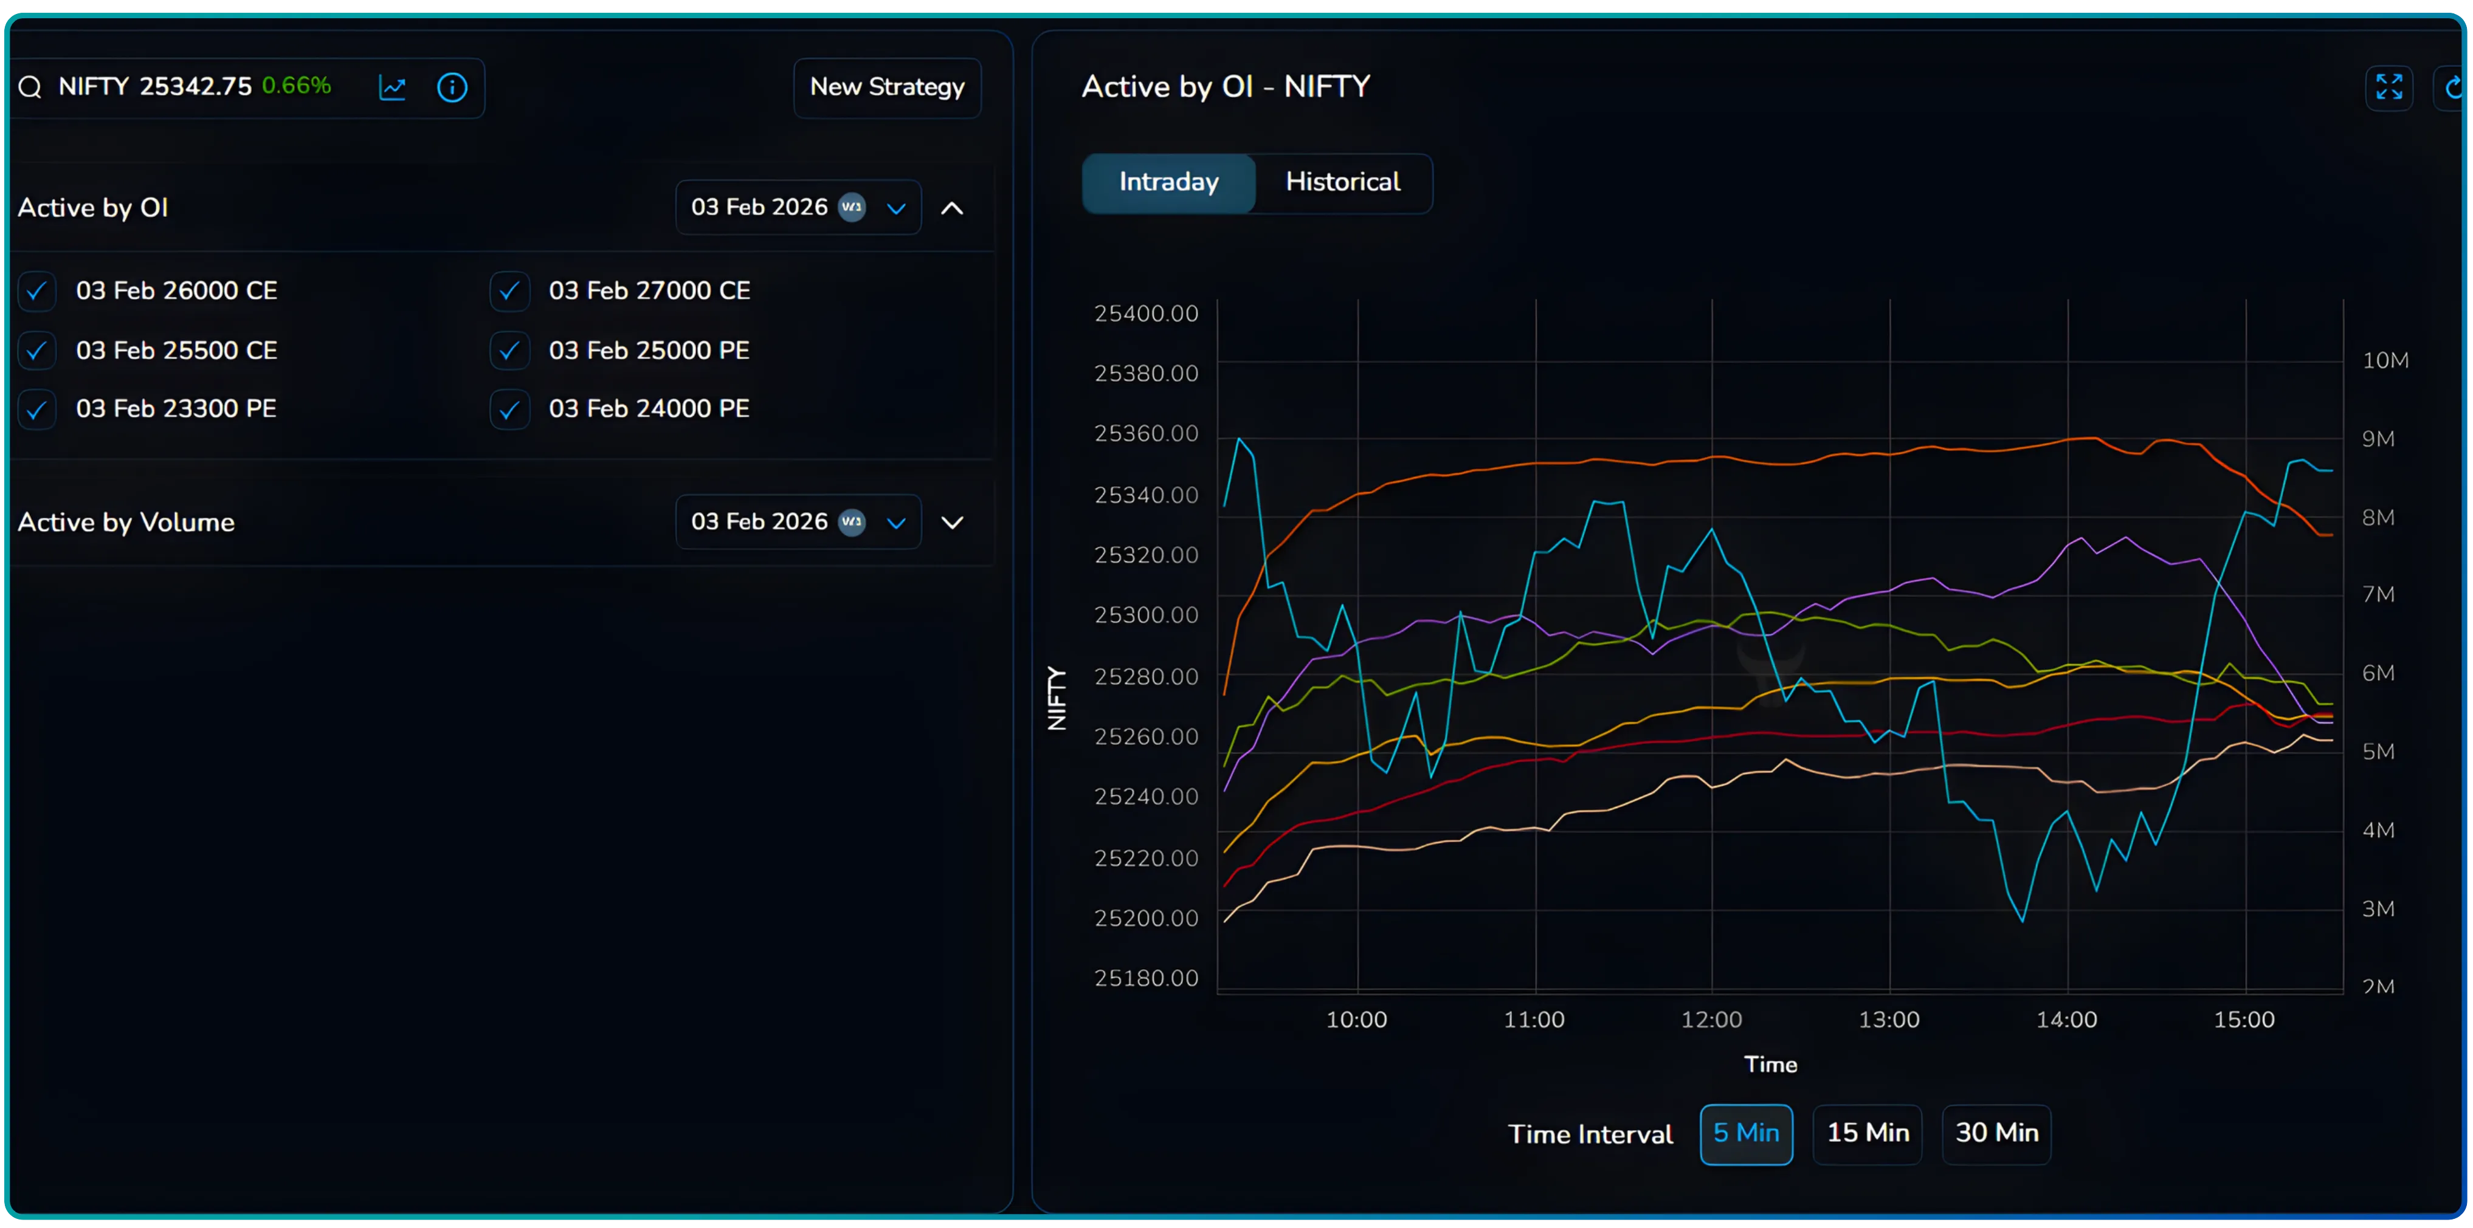The width and height of the screenshot is (2473, 1228).
Task: Choose the 15 Min interval option
Action: [x=1866, y=1133]
